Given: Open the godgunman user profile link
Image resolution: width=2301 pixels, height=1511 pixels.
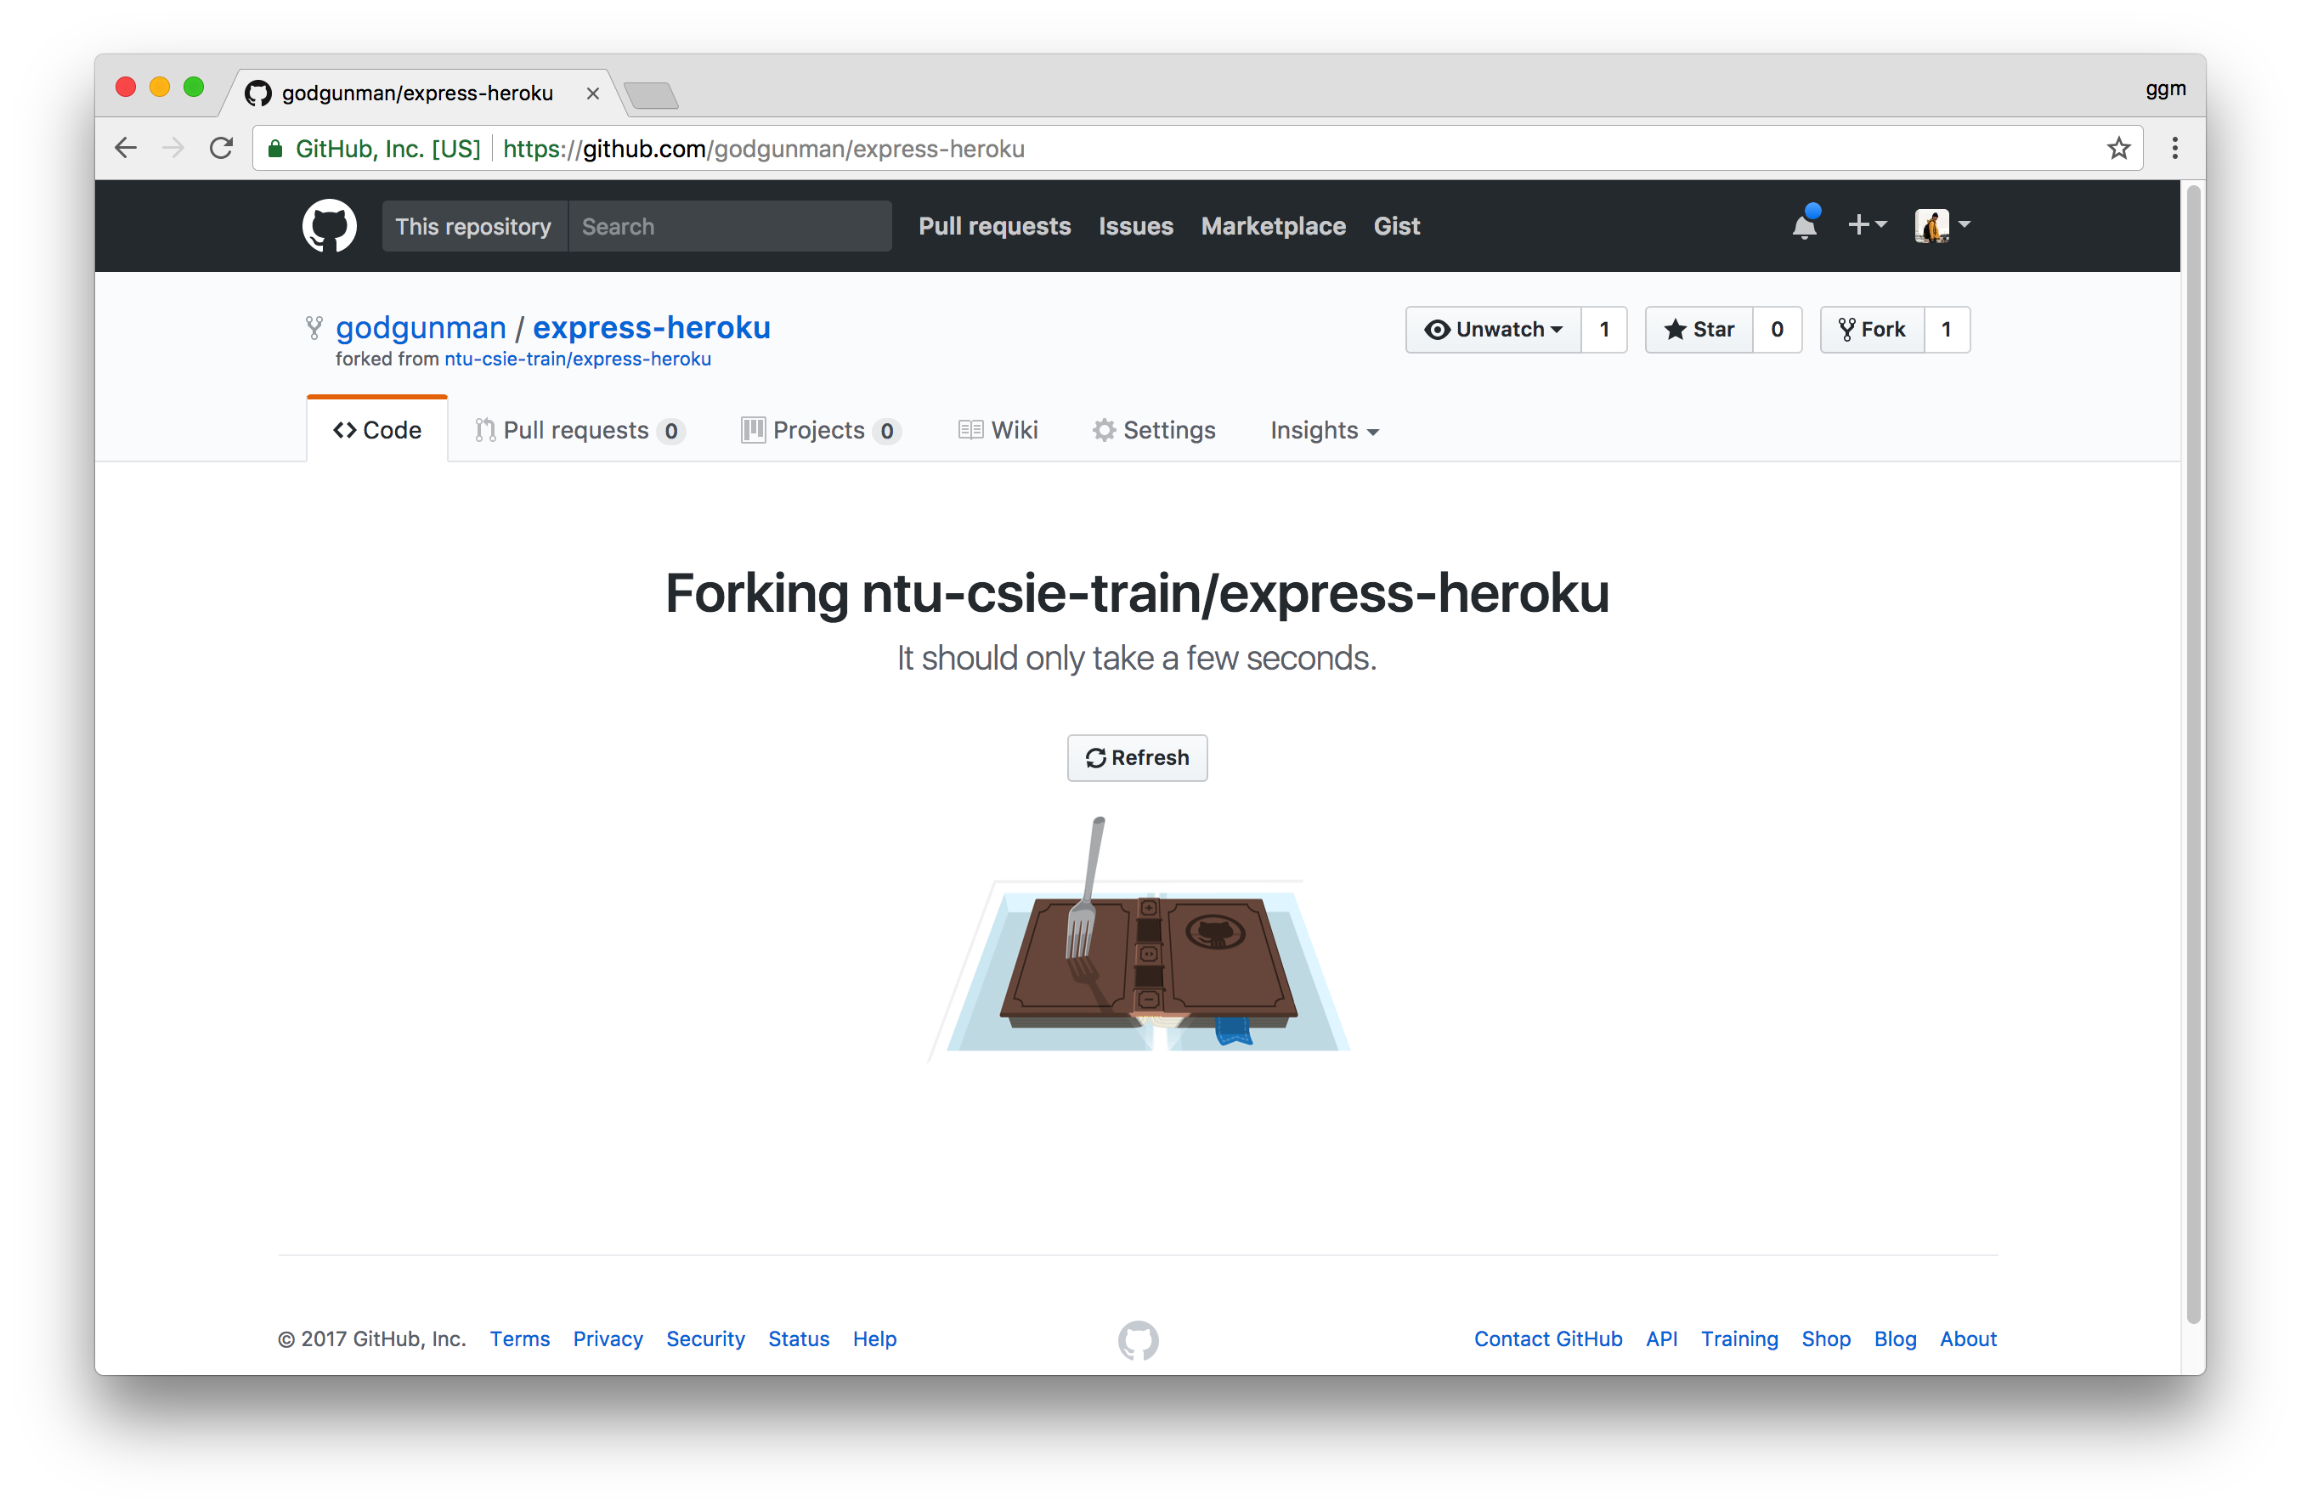Looking at the screenshot, I should point(421,328).
